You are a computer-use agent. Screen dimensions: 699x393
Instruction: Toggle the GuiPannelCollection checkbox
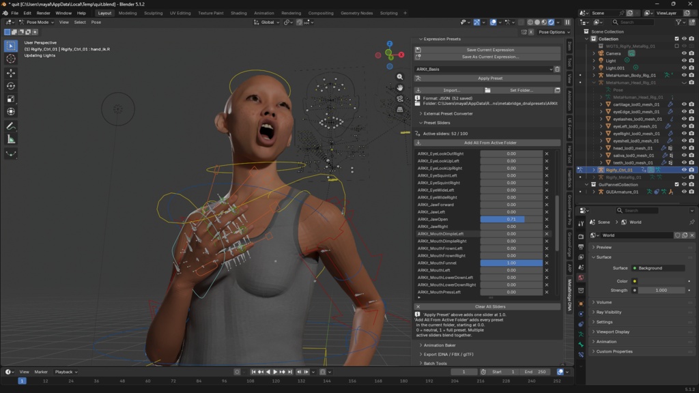click(x=676, y=184)
